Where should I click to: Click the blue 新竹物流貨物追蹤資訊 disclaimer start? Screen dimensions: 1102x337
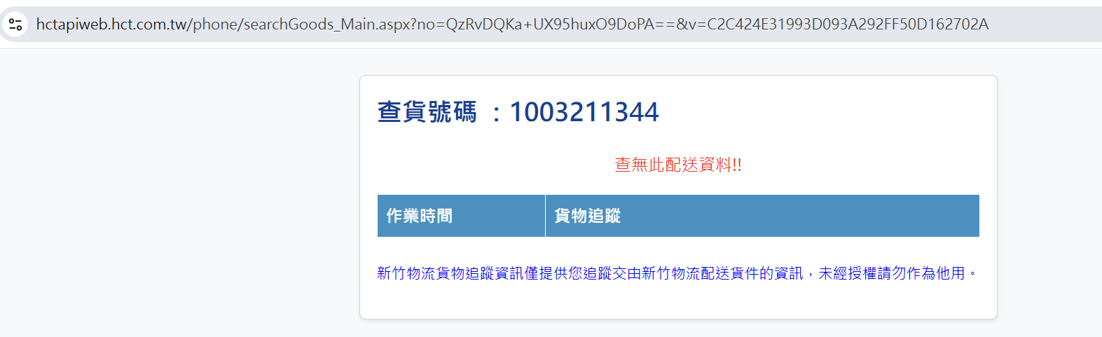point(450,273)
